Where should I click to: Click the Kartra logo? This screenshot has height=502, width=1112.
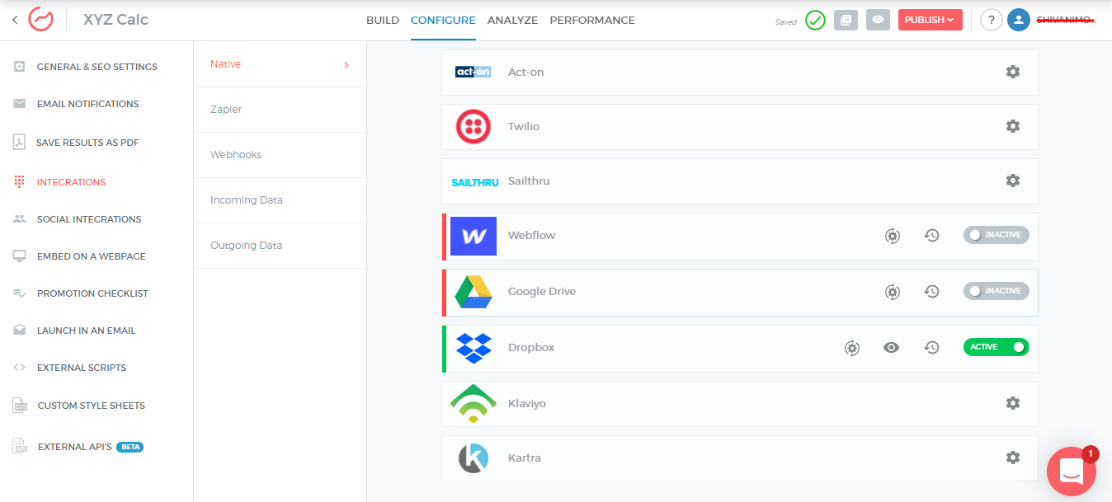(x=474, y=458)
